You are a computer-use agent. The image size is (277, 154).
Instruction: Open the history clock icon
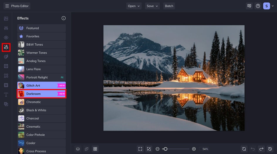pyautogui.click(x=270, y=149)
